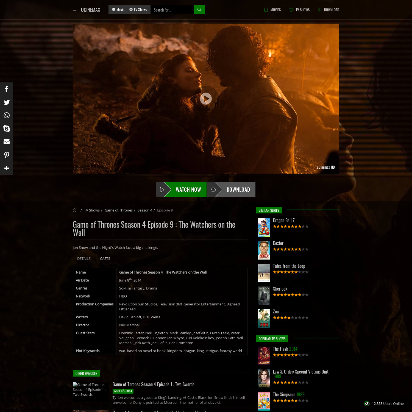Screen dimensions: 412x412
Task: Open the hamburger menu next to UCINEMAX
Action: 74,9
